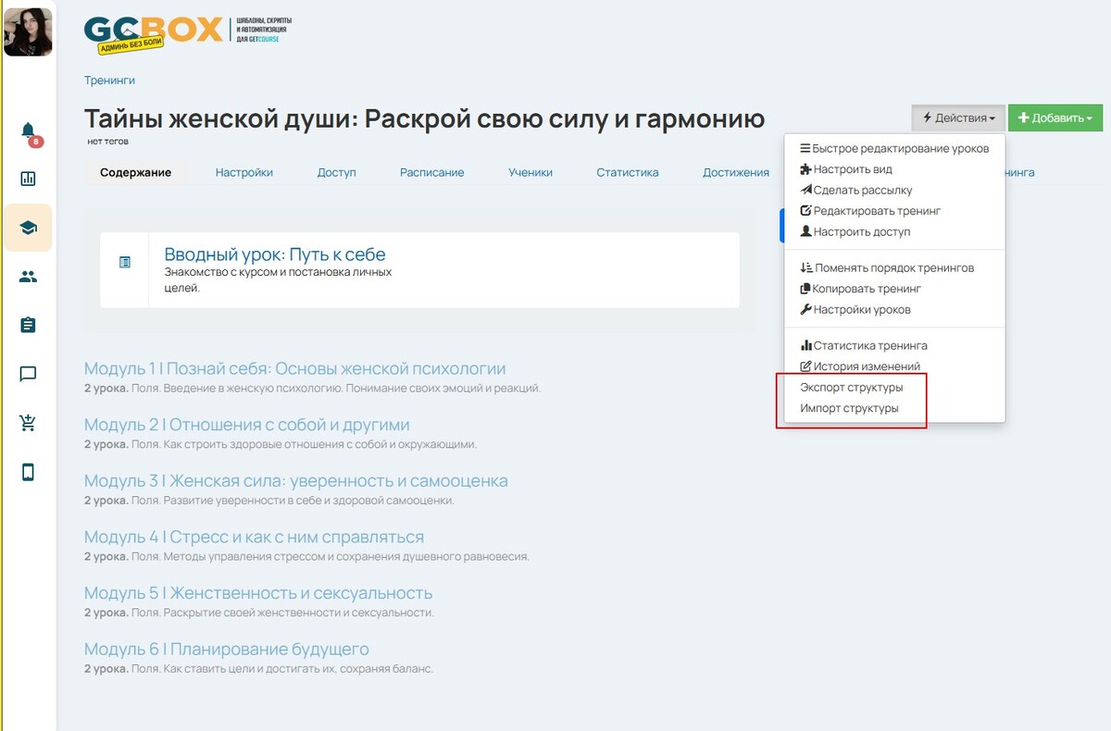
Task: Click the shopping cart sales icon
Action: (28, 423)
